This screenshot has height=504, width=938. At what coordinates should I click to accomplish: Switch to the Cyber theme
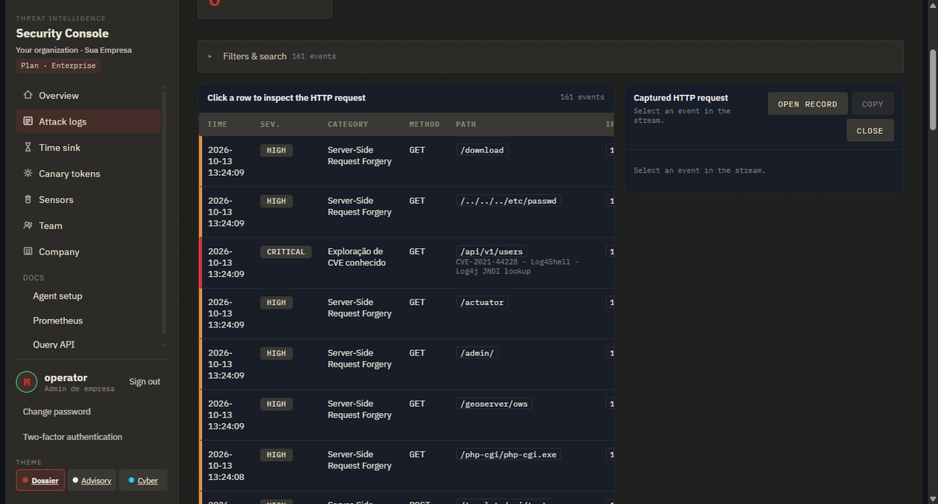pos(143,481)
